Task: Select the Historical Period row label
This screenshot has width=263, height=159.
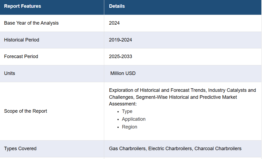Action: click(x=21, y=40)
